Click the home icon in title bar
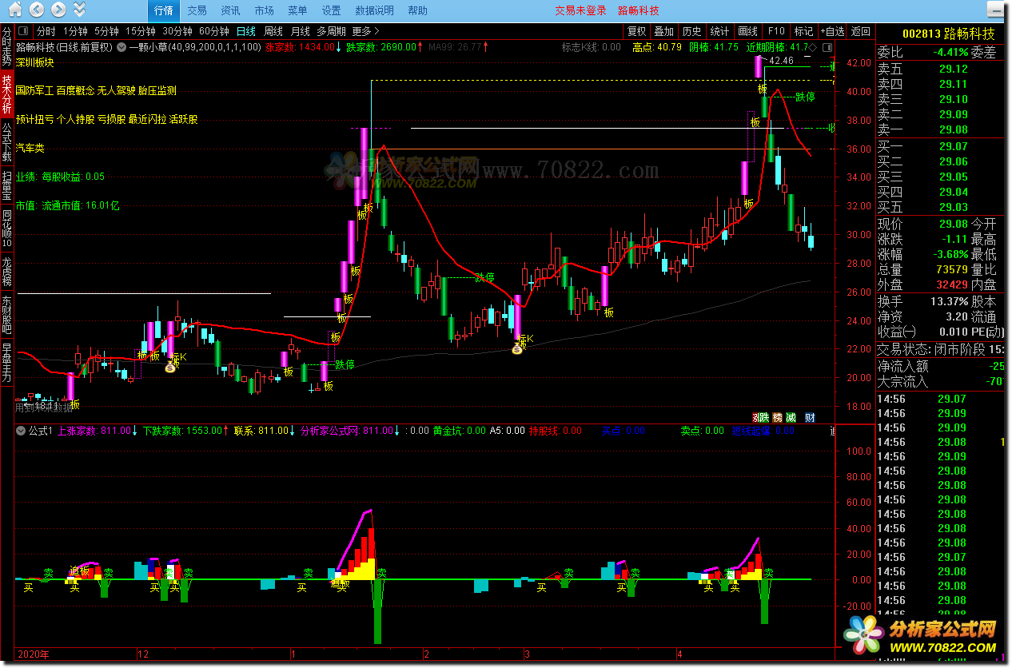The image size is (1012, 668). pos(13,10)
